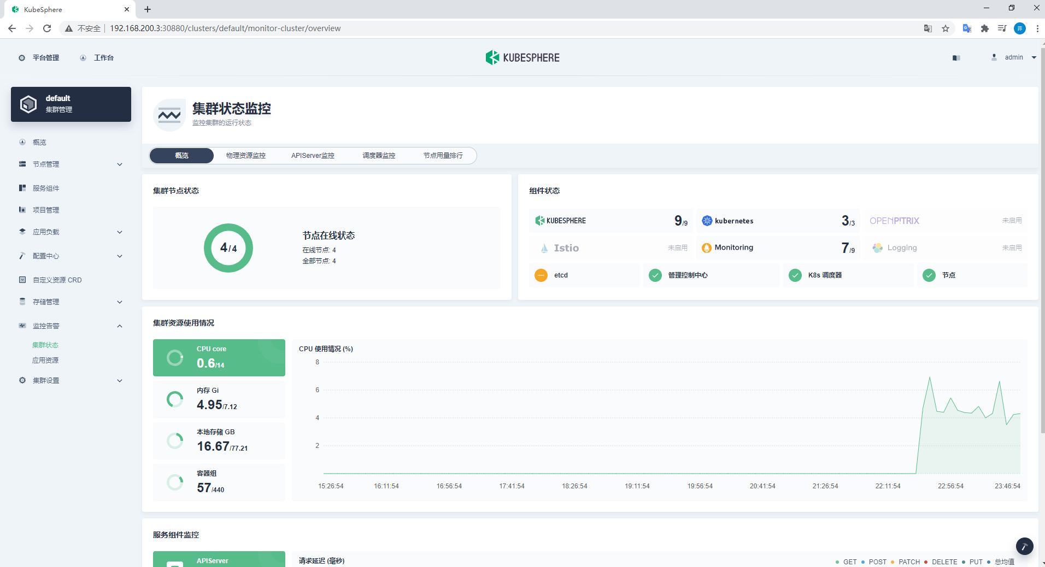
Task: Select the 容器组 resource card
Action: coord(219,482)
